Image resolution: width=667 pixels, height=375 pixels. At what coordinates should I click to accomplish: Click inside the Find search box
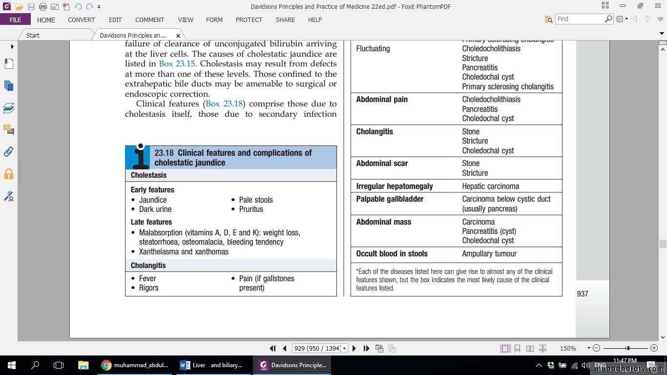tap(580, 19)
